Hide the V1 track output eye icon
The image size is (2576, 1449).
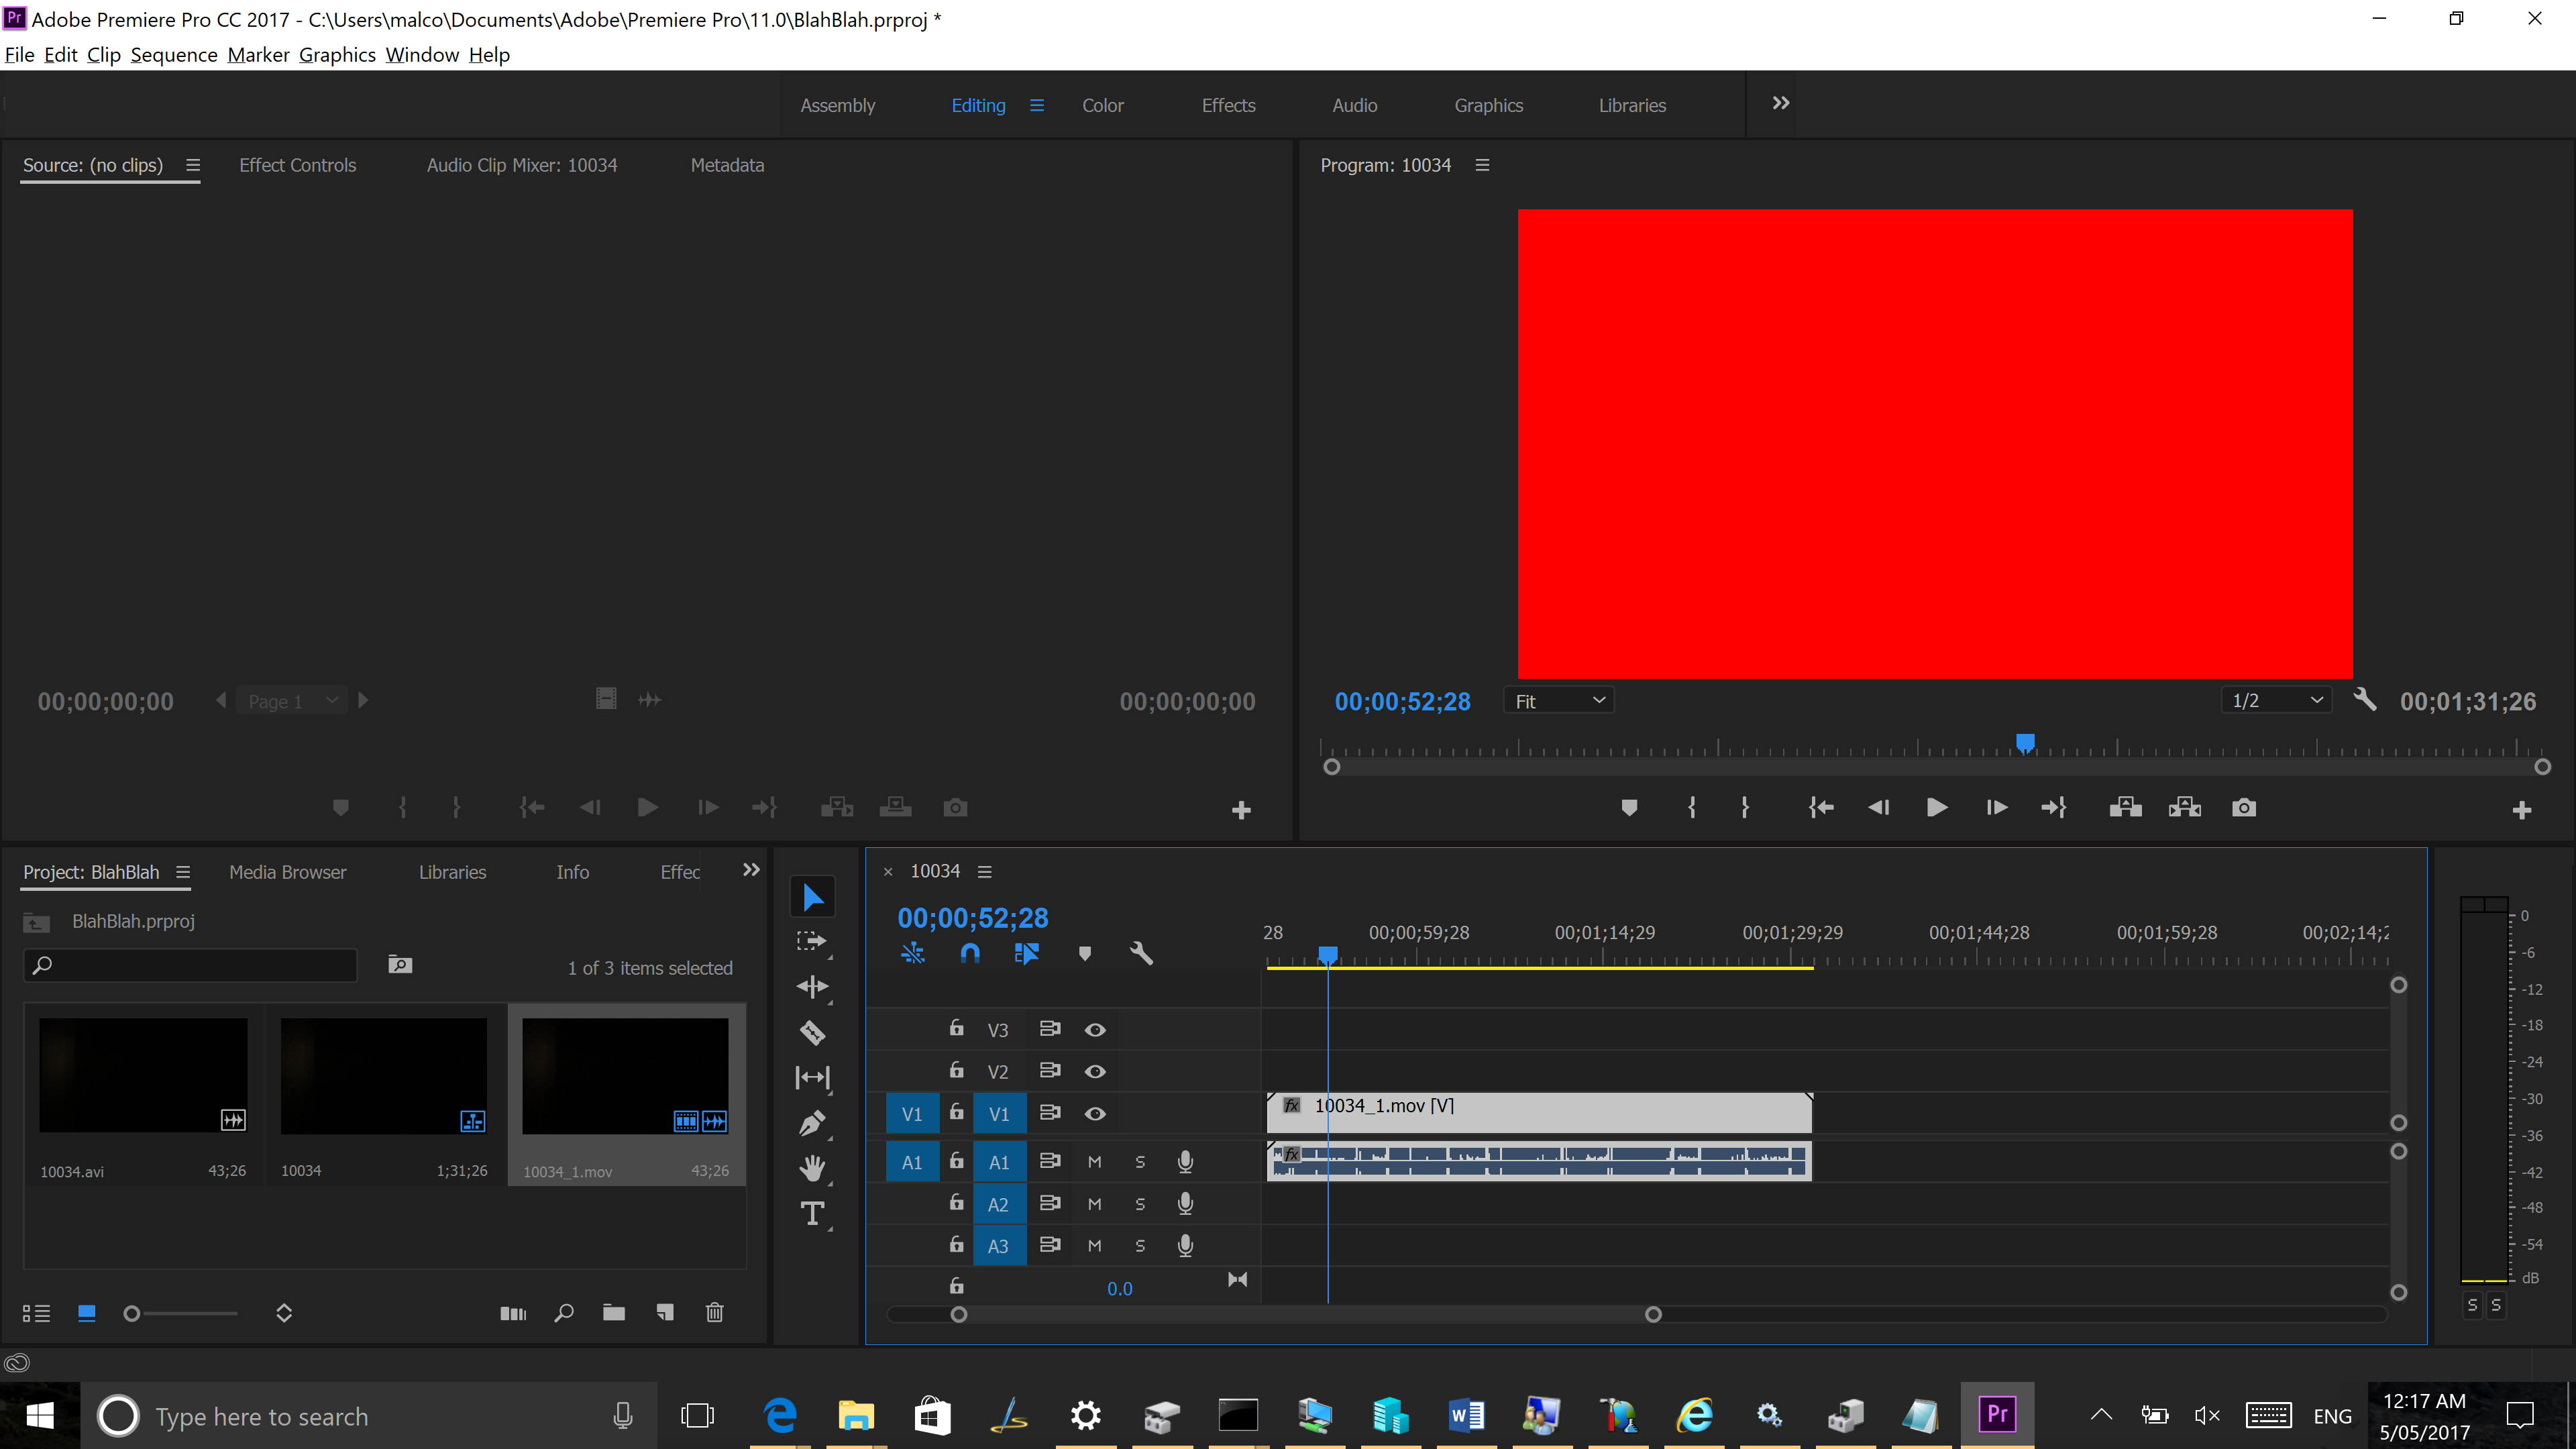click(1095, 1113)
